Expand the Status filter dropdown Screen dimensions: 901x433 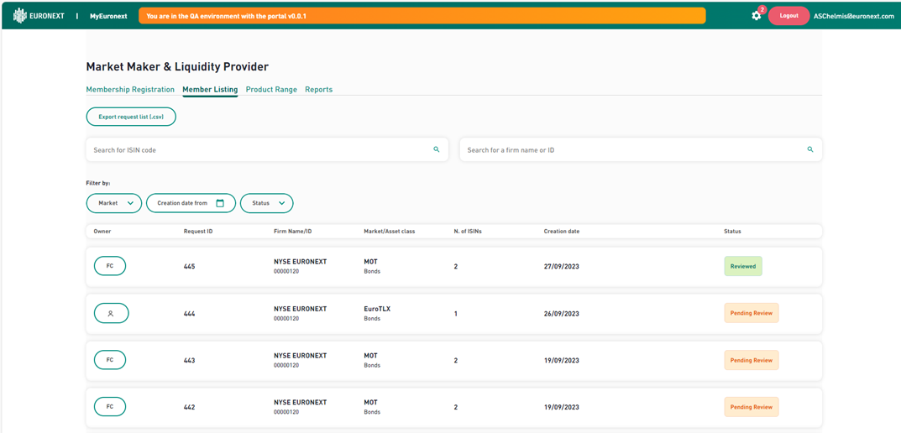click(267, 203)
